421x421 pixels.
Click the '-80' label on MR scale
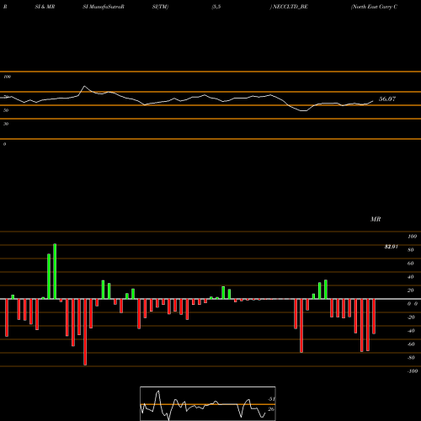tap(411, 358)
